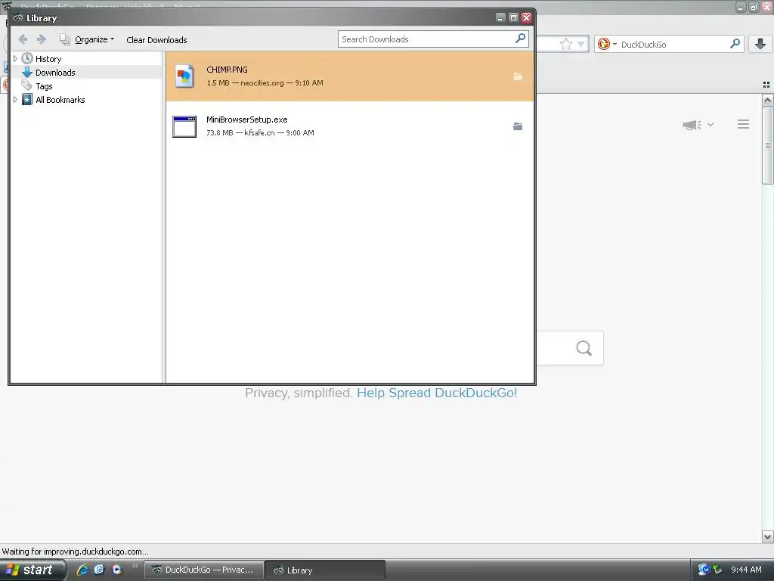Close the Library window
The width and height of the screenshot is (774, 581).
click(x=526, y=18)
